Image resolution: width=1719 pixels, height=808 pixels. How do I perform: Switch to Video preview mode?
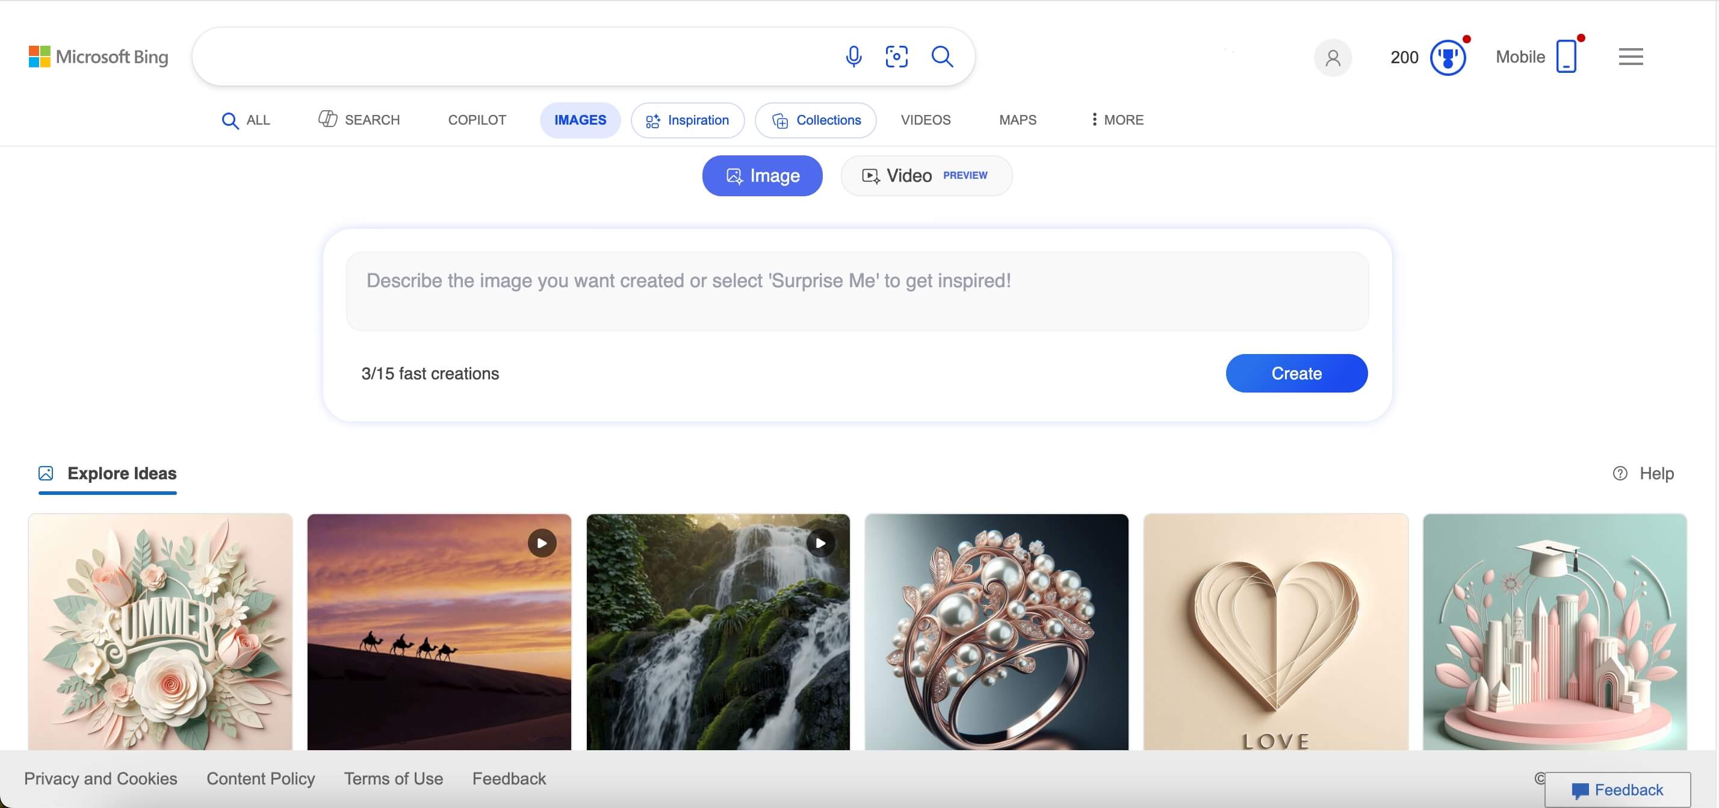coord(926,176)
